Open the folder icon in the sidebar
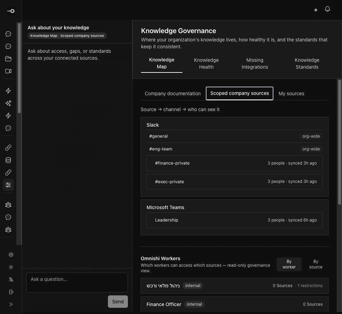 click(x=8, y=59)
